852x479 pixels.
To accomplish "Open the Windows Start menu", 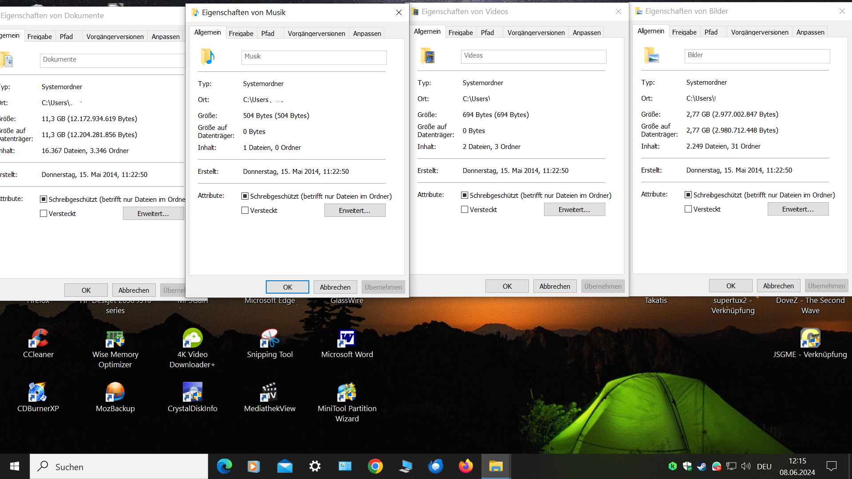I will click(14, 466).
